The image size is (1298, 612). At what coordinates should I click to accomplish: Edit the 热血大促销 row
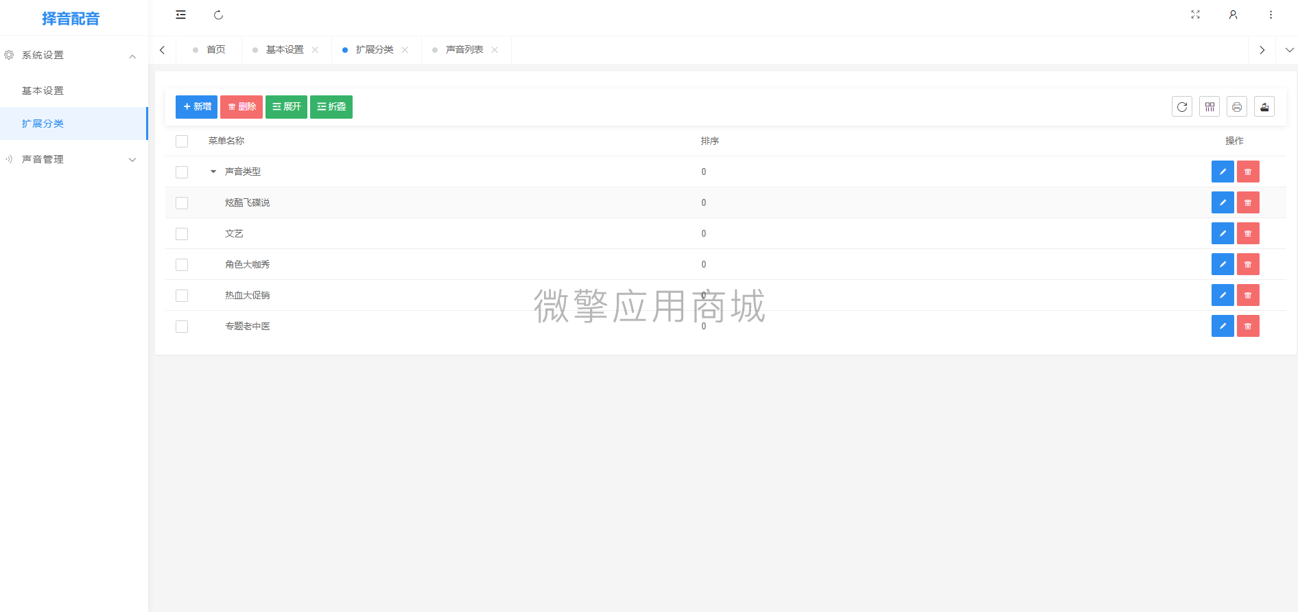tap(1223, 295)
